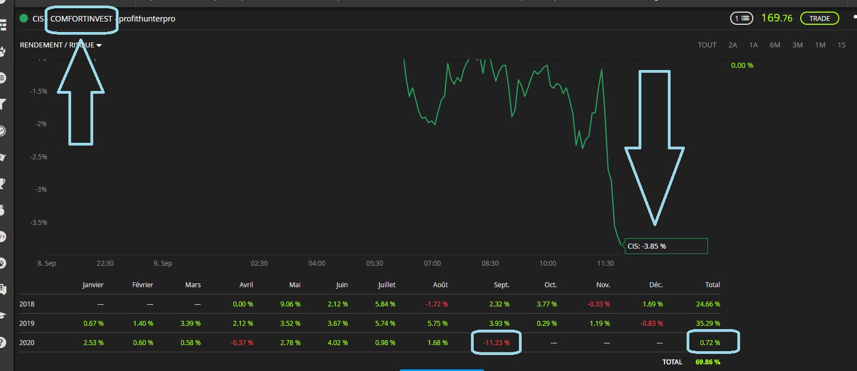Image resolution: width=857 pixels, height=371 pixels.
Task: Click the strategy title COMFORTINVEST profithunterpro
Action: [x=113, y=19]
